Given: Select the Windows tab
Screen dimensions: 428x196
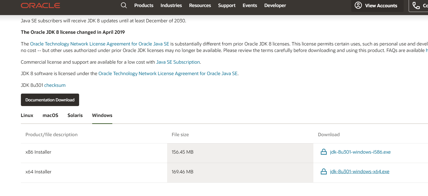Looking at the screenshot, I should pos(102,115).
